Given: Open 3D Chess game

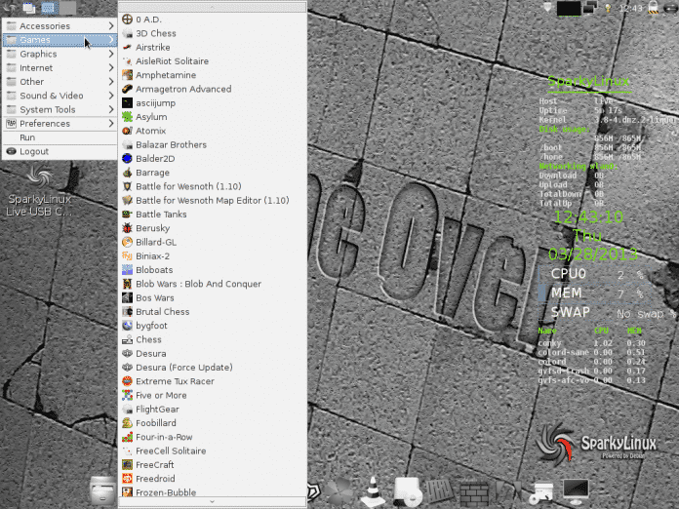Looking at the screenshot, I should 155,32.
